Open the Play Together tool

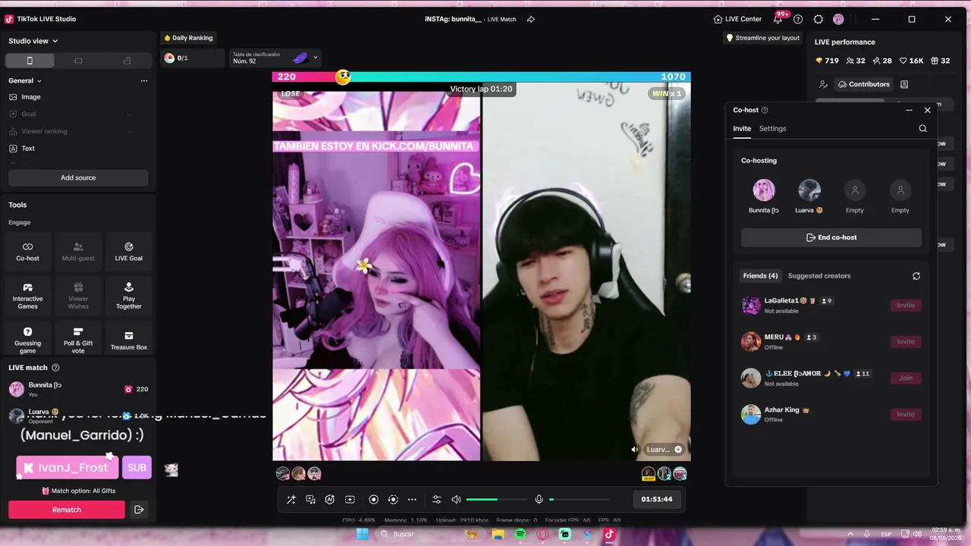click(129, 296)
